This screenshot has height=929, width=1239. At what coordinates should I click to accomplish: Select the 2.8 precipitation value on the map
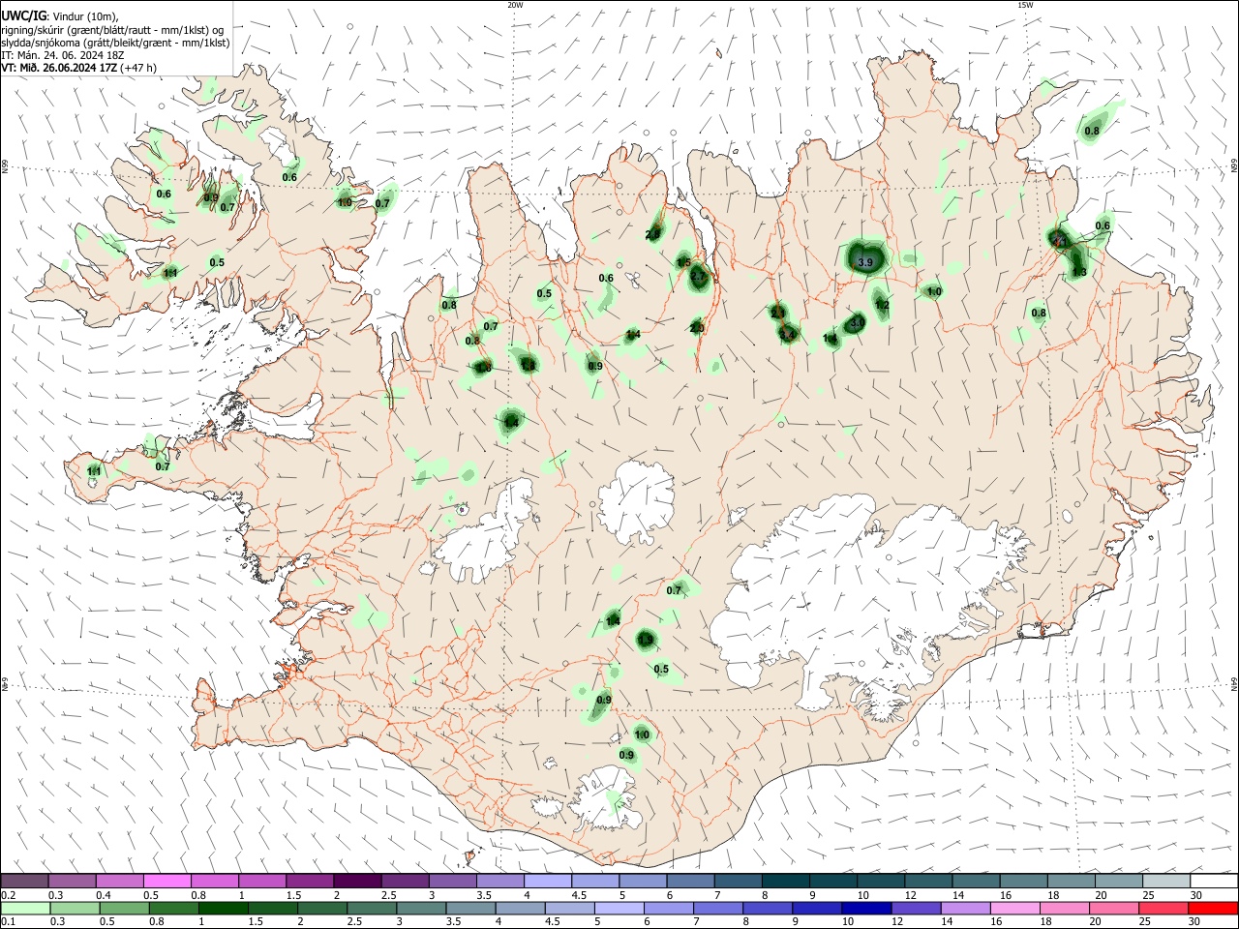point(652,234)
